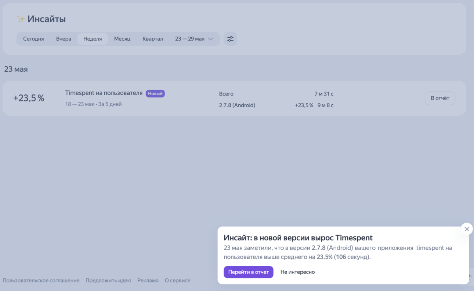474x291 pixels.
Task: Open the Предложить идею link
Action: (x=108, y=280)
